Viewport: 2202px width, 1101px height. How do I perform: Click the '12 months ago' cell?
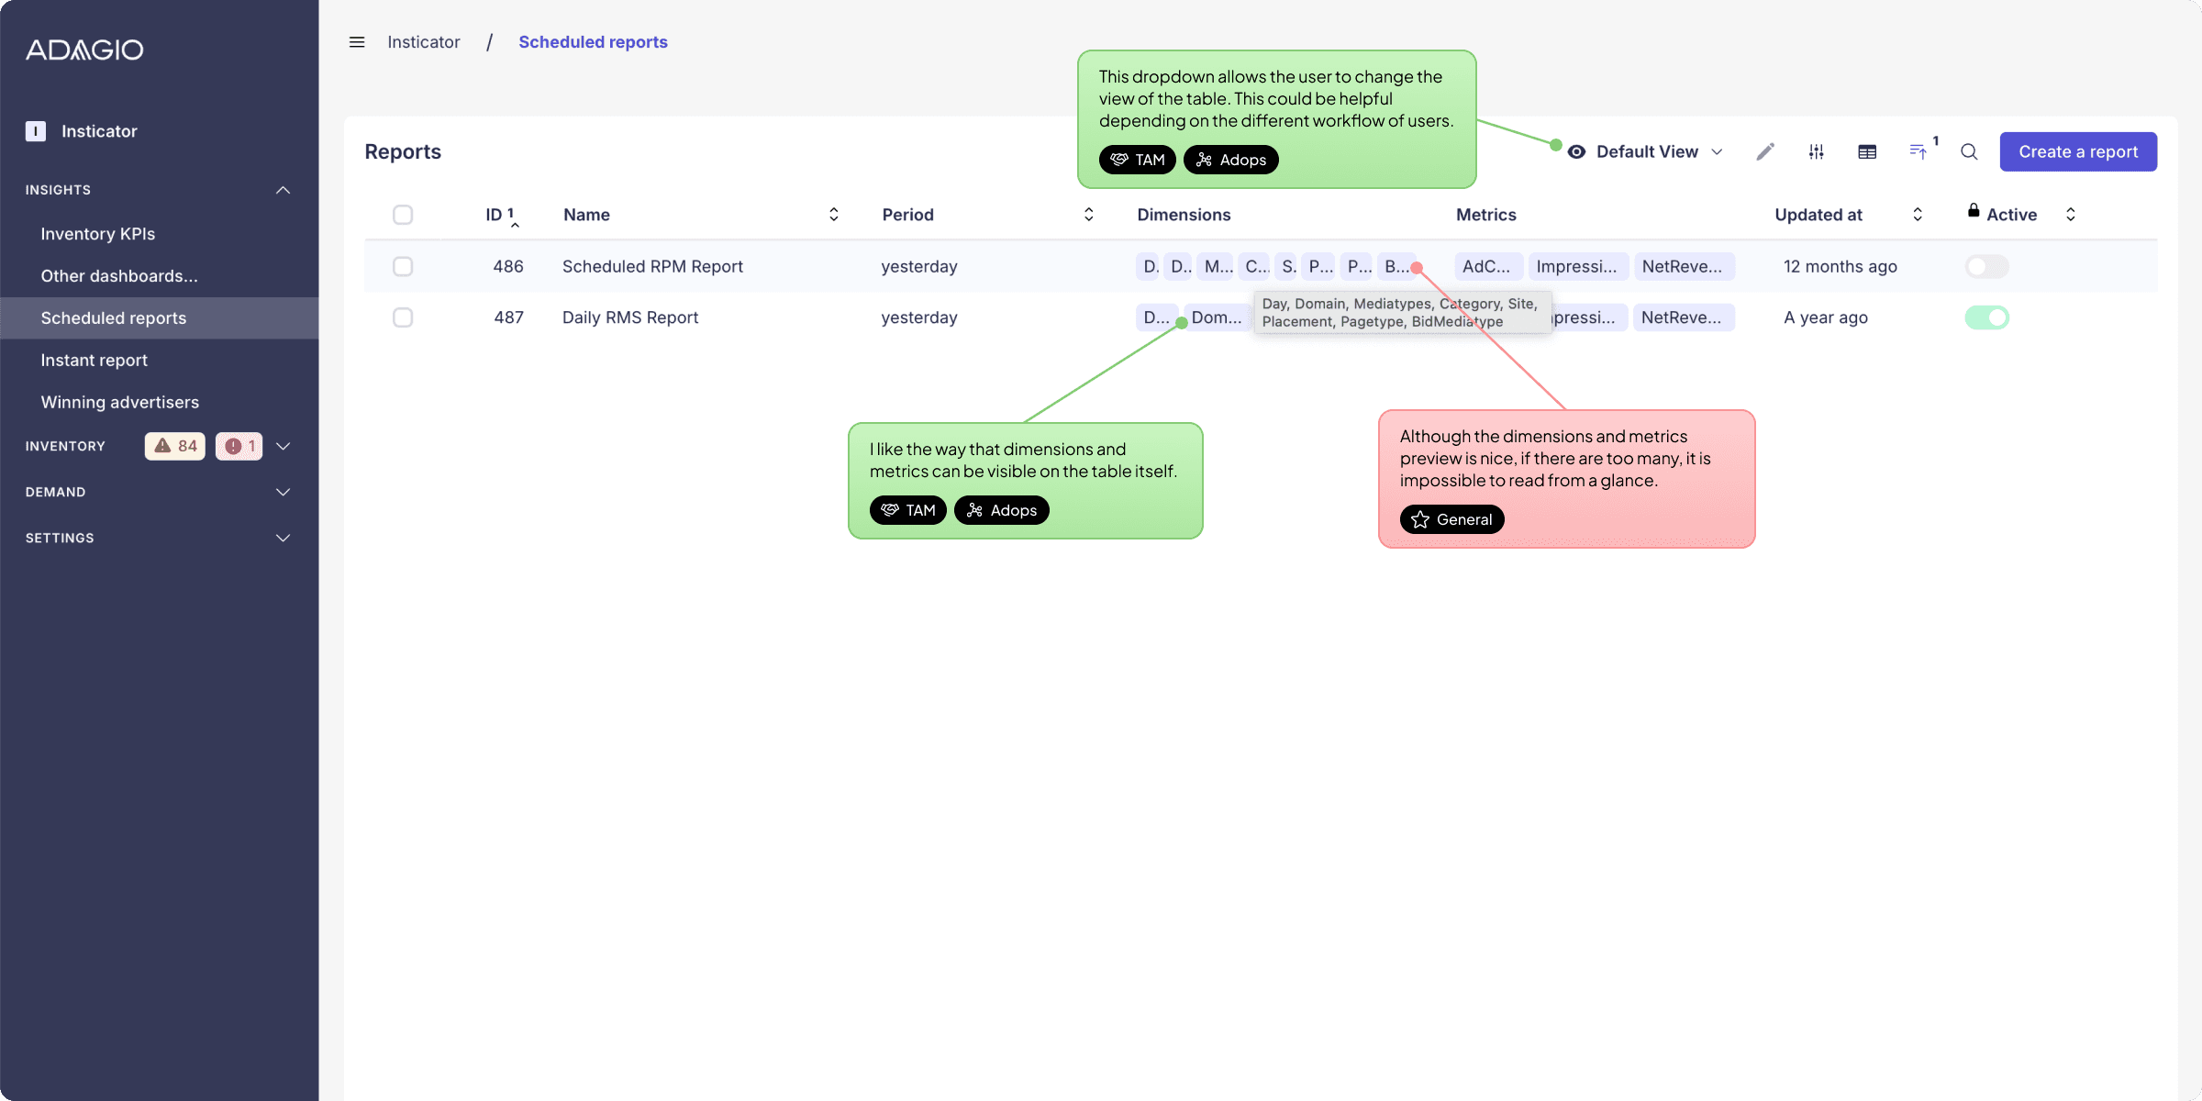(1840, 266)
